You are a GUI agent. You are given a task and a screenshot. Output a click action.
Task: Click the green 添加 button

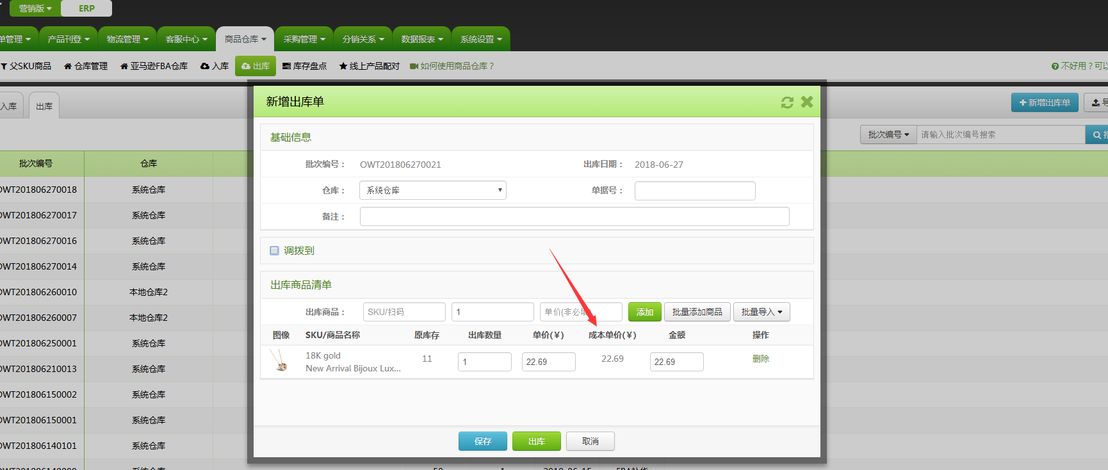(644, 312)
